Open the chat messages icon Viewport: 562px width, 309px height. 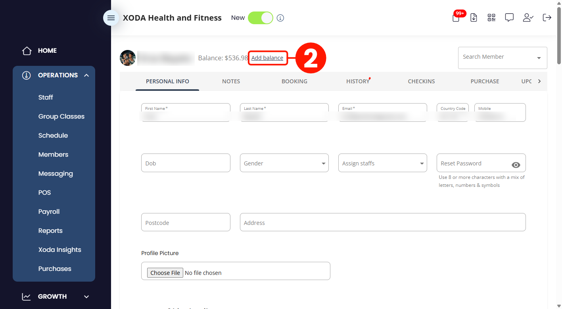coord(509,17)
